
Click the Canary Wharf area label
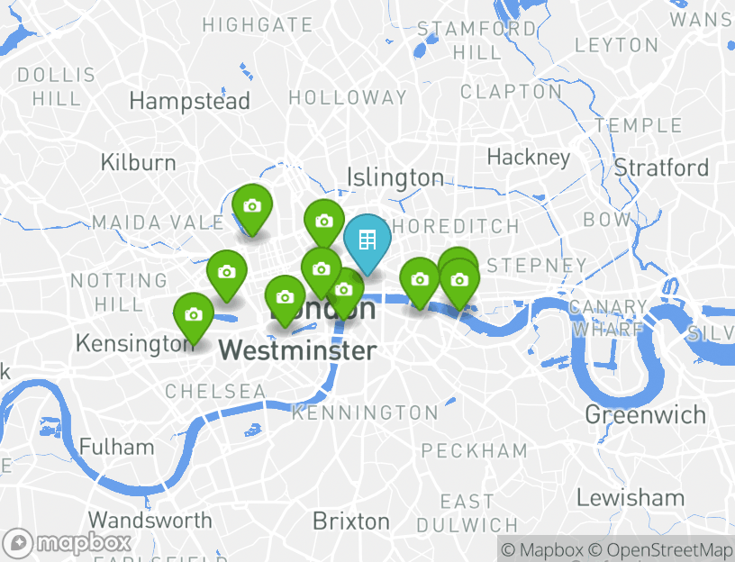608,318
